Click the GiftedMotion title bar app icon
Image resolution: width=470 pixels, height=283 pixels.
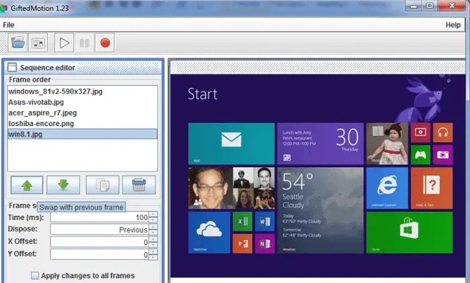[x=3, y=8]
